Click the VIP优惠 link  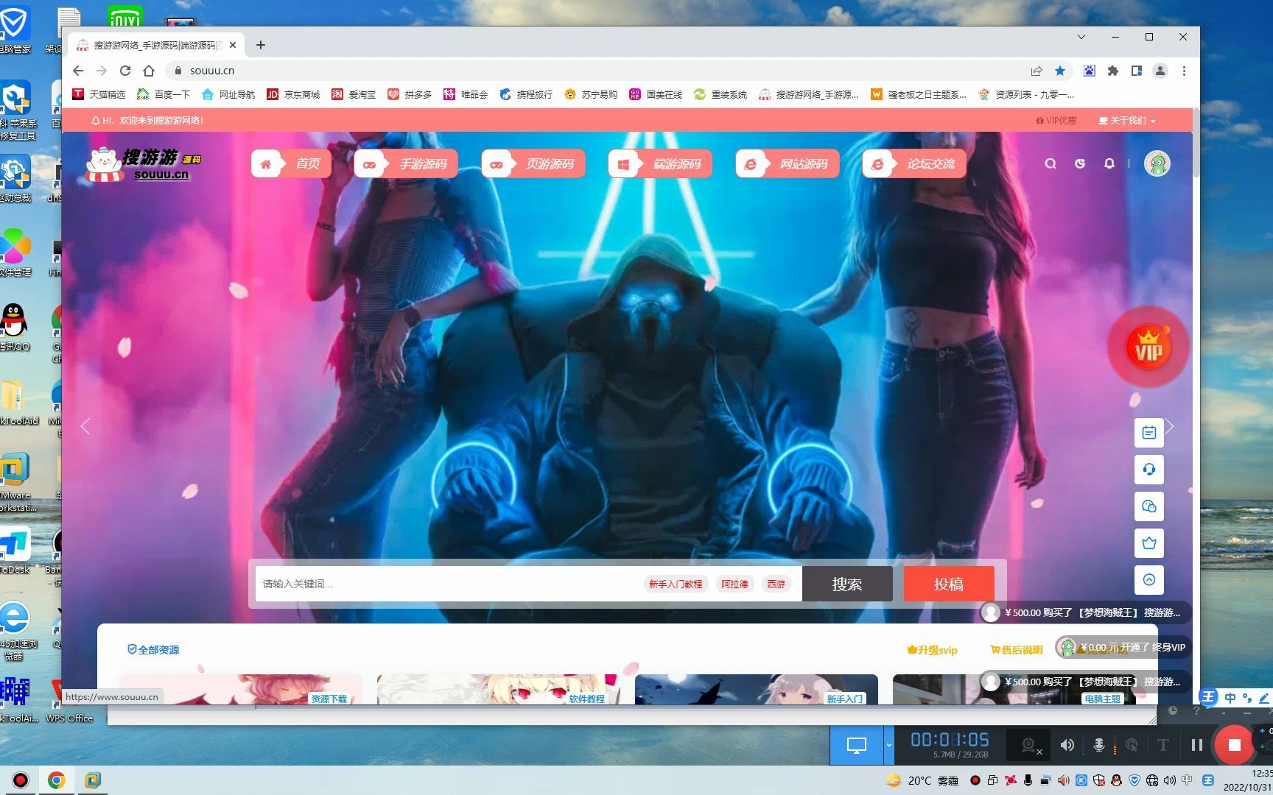[x=1056, y=121]
